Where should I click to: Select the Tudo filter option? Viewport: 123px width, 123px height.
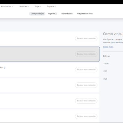click(x=106, y=64)
